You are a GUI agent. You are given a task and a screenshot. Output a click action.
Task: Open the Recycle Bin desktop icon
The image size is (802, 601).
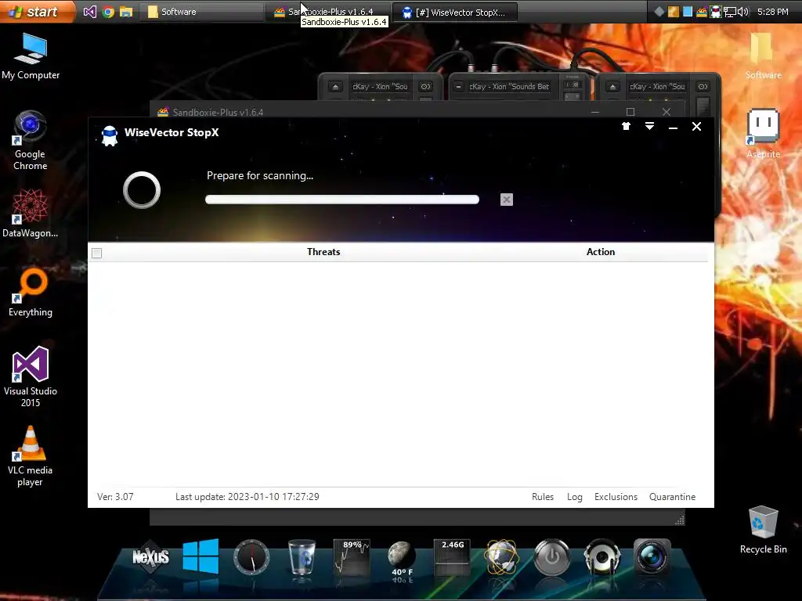click(763, 530)
